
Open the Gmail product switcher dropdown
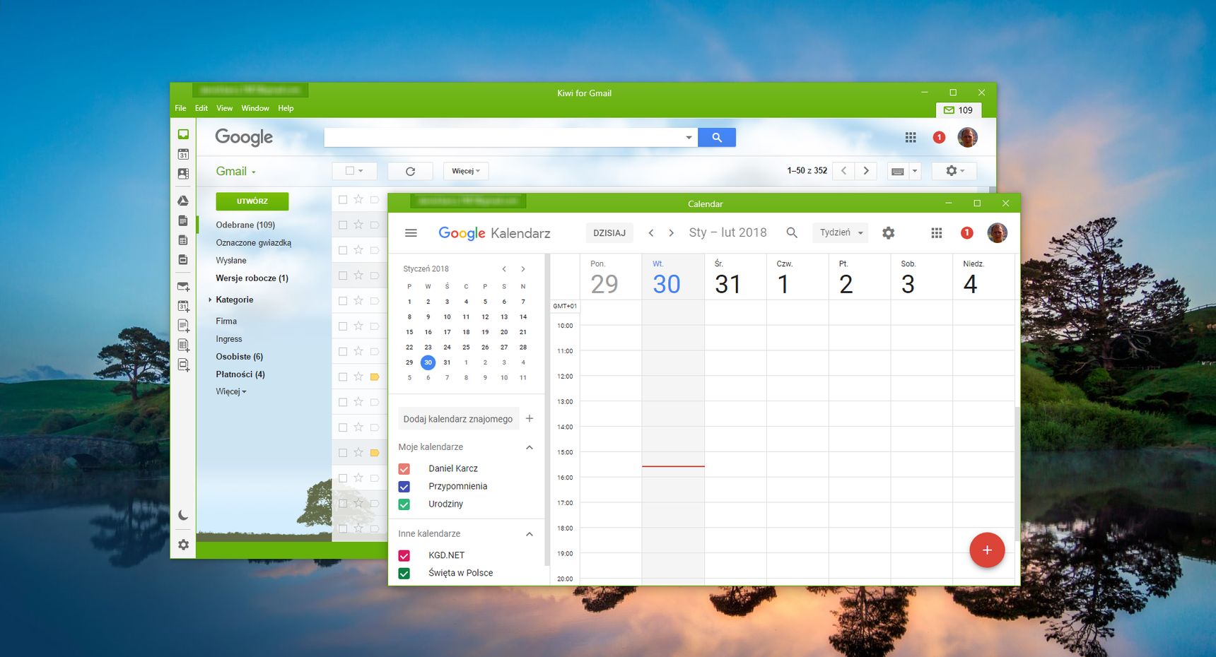[236, 172]
